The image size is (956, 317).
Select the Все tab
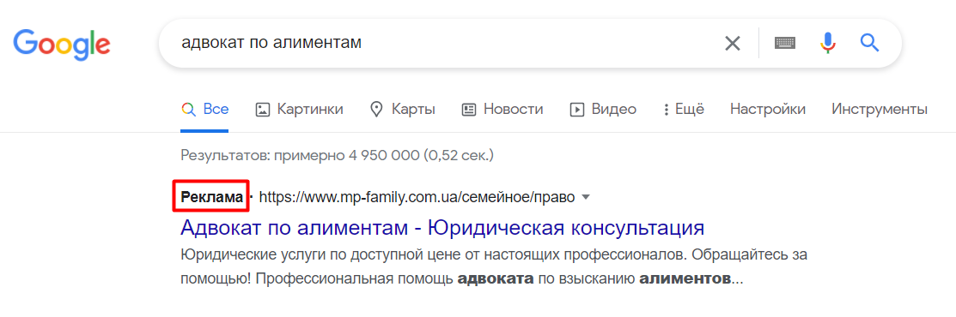[x=204, y=110]
